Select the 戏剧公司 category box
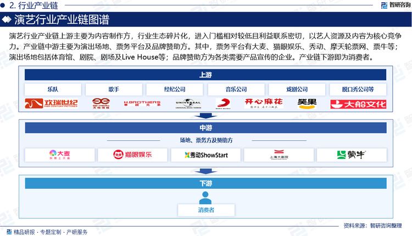Screen dimensions: 412x236 [297, 90]
